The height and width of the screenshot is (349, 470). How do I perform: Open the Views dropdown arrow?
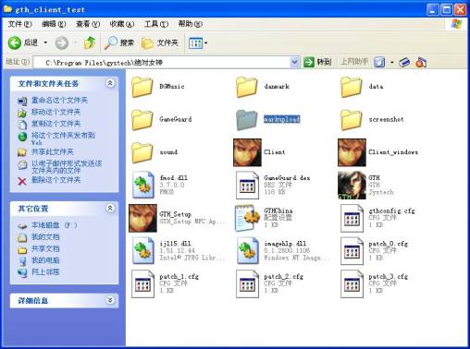206,43
